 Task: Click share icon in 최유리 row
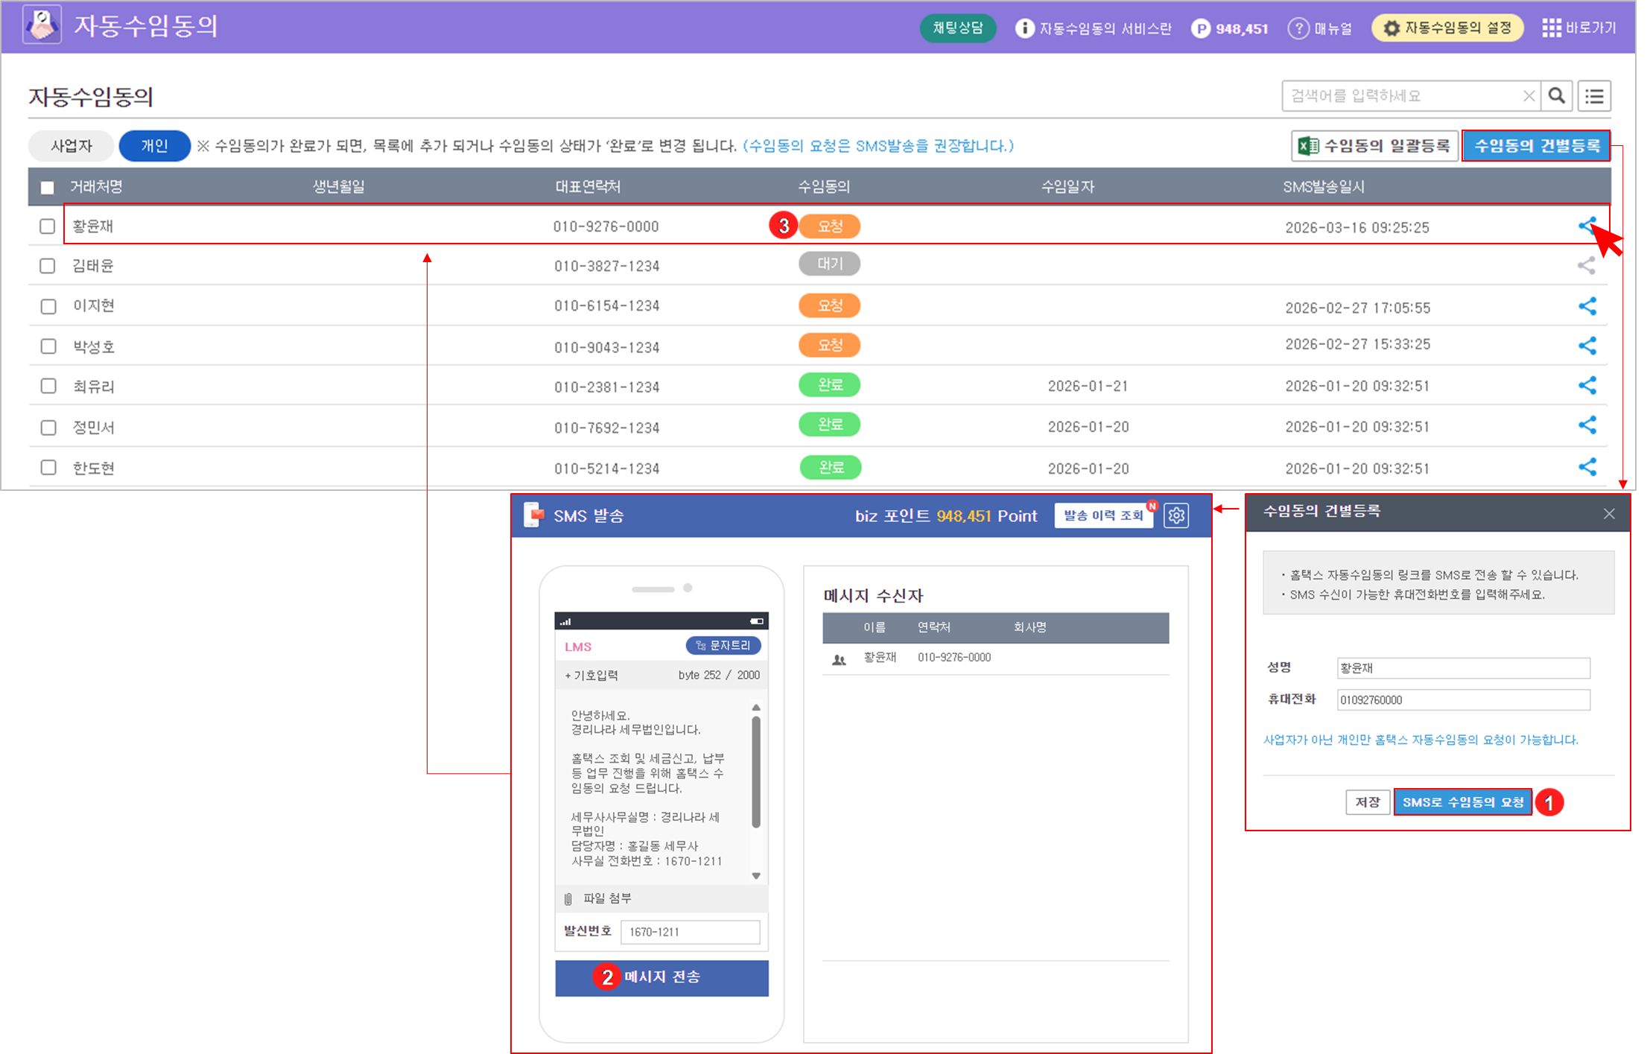point(1587,385)
